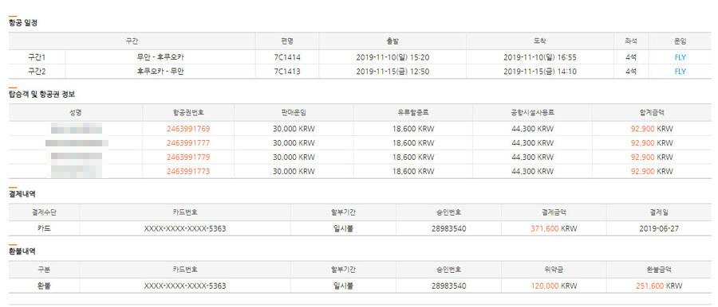Click the 결제내역 section heading

(x=22, y=194)
